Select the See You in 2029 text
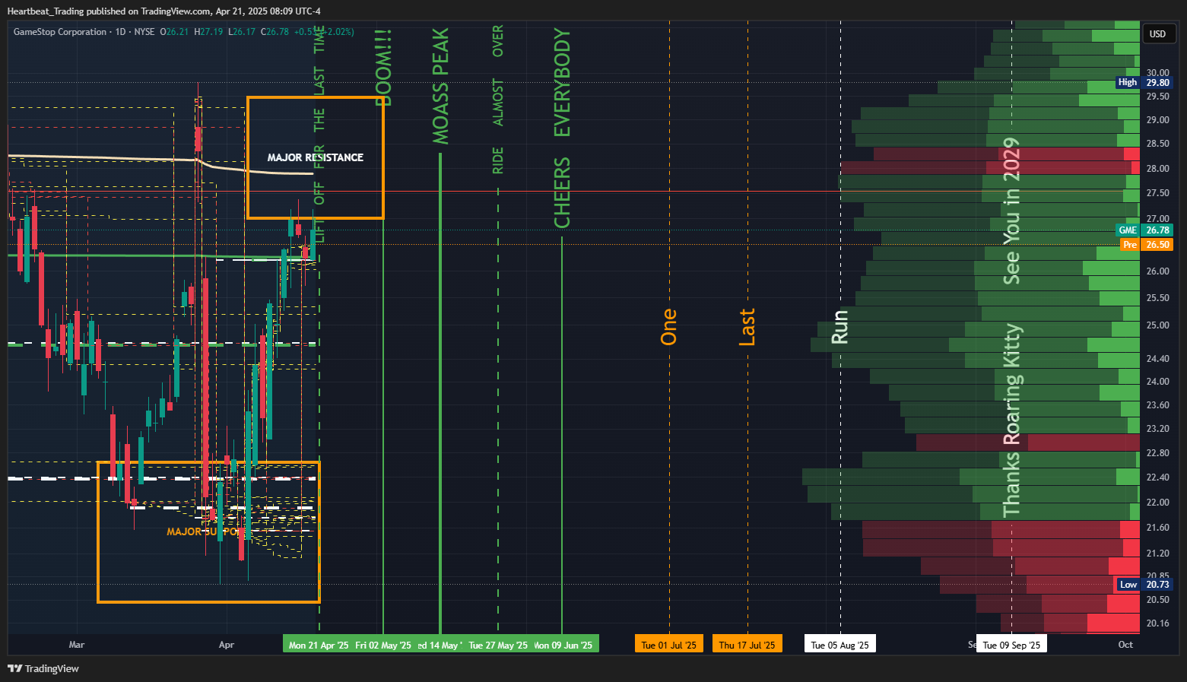This screenshot has height=682, width=1187. (x=1011, y=211)
